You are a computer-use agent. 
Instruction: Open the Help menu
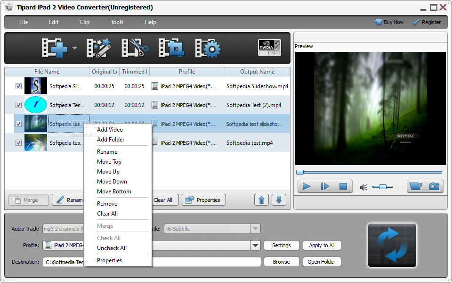click(150, 22)
